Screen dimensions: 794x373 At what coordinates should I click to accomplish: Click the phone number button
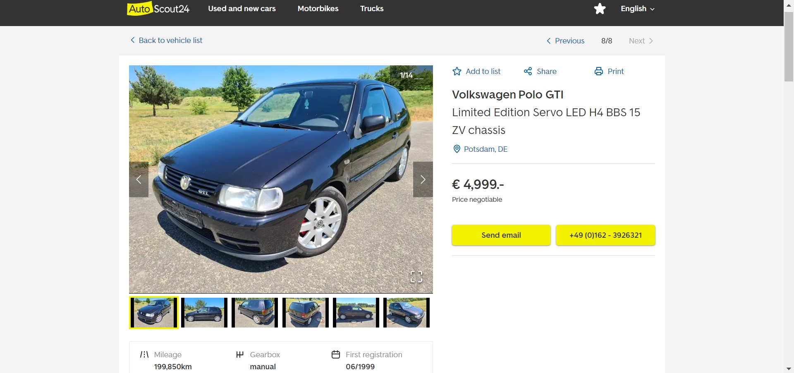605,235
